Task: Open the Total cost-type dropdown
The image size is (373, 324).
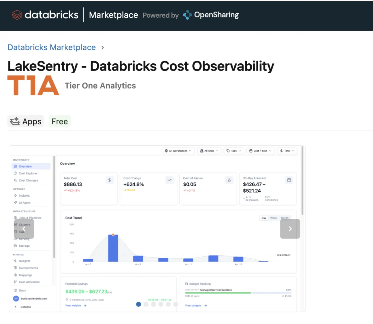Action: [x=287, y=151]
